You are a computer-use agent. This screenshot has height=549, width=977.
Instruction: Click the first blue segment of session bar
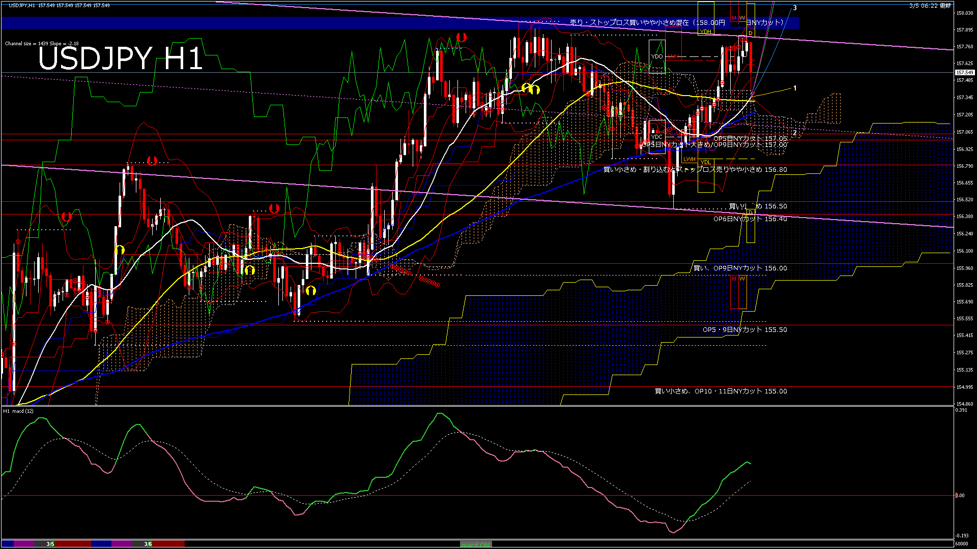pyautogui.click(x=8, y=544)
